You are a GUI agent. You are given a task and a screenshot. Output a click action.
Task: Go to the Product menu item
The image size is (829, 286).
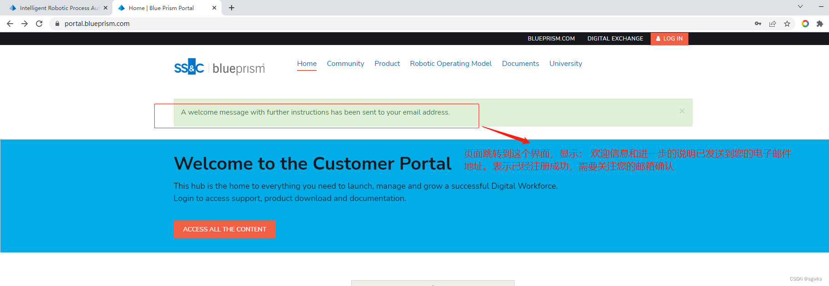tap(387, 64)
